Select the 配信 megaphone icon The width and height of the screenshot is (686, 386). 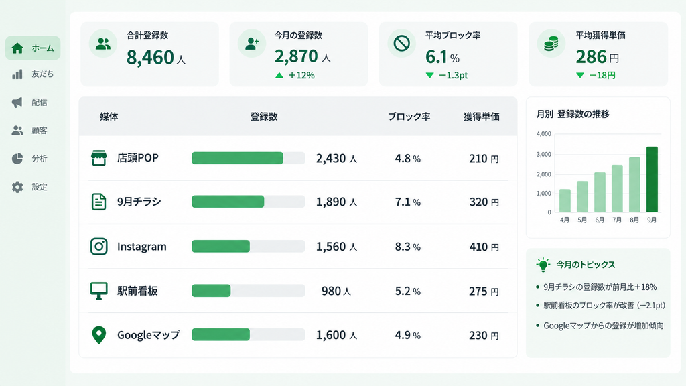pyautogui.click(x=17, y=103)
